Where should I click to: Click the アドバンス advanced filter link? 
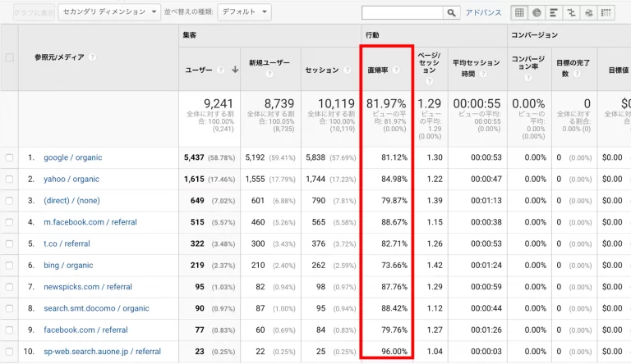[x=484, y=13]
